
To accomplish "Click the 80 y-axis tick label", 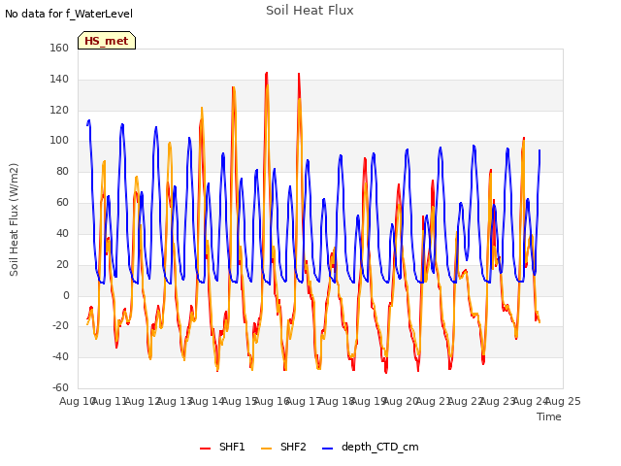I will [x=62, y=172].
